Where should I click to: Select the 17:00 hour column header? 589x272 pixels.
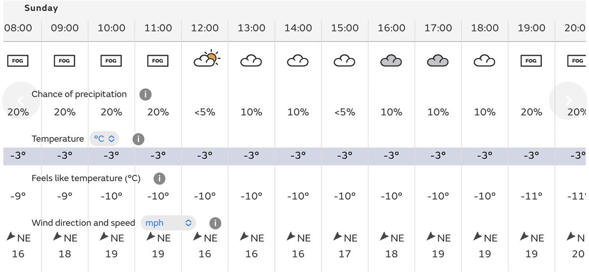[438, 28]
